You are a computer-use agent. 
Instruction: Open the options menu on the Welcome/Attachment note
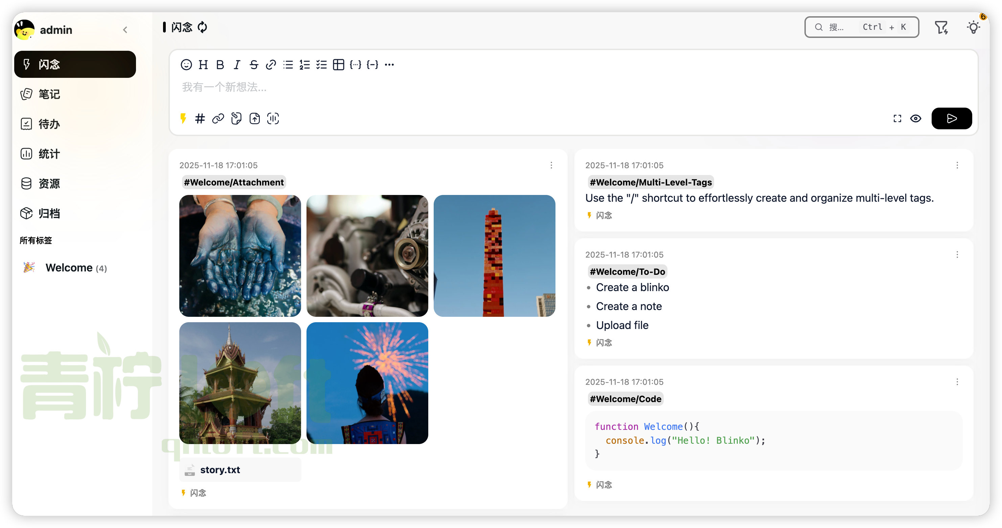click(x=551, y=166)
